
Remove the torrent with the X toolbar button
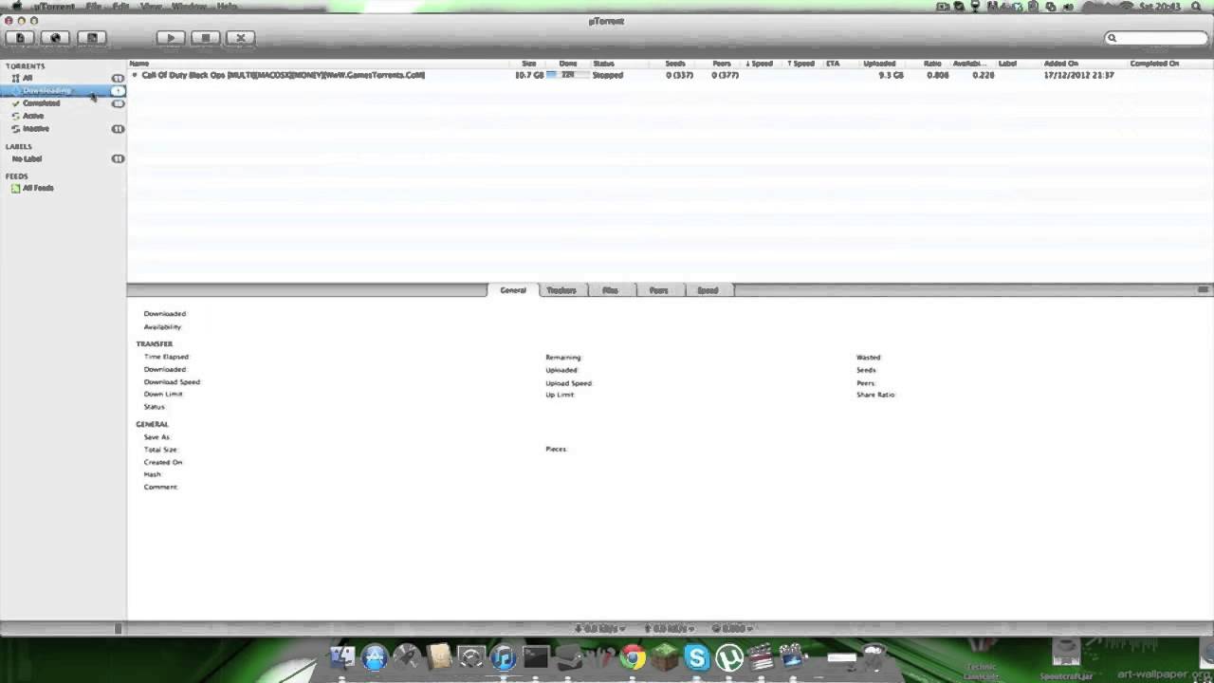coord(241,38)
